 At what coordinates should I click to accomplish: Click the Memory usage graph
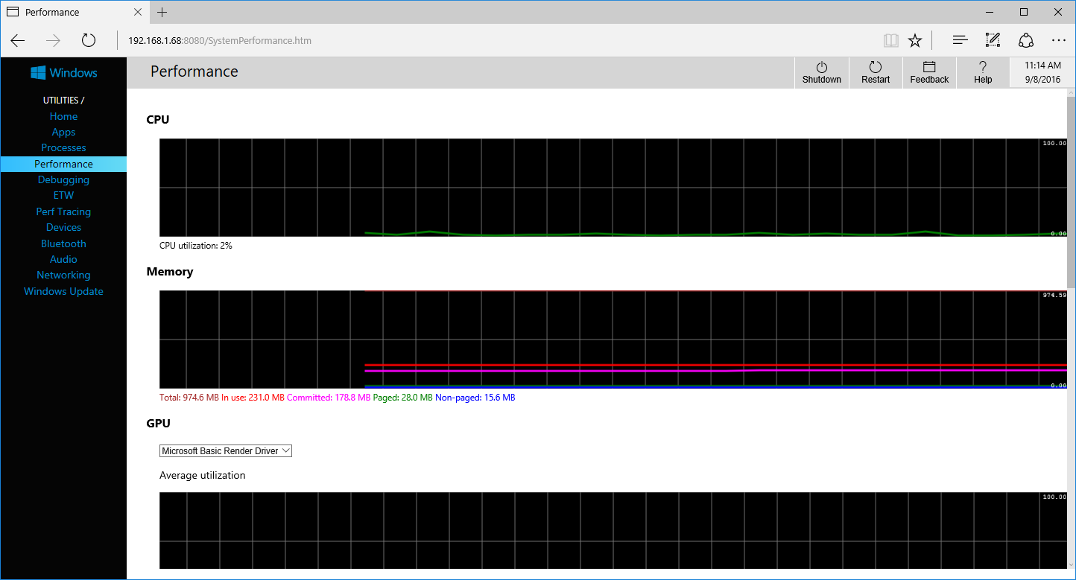pyautogui.click(x=613, y=340)
